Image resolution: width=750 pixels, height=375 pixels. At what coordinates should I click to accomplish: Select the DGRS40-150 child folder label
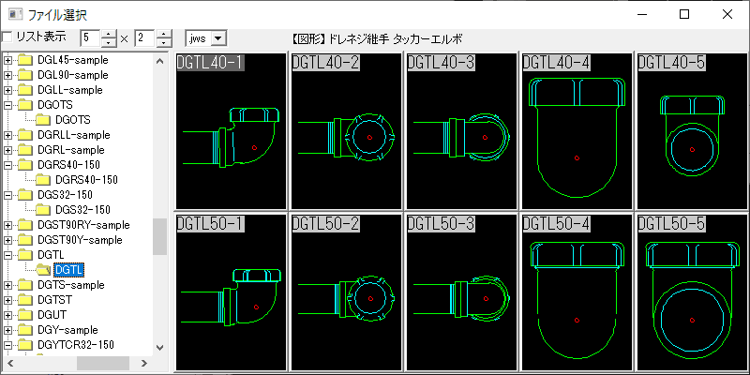pyautogui.click(x=86, y=180)
